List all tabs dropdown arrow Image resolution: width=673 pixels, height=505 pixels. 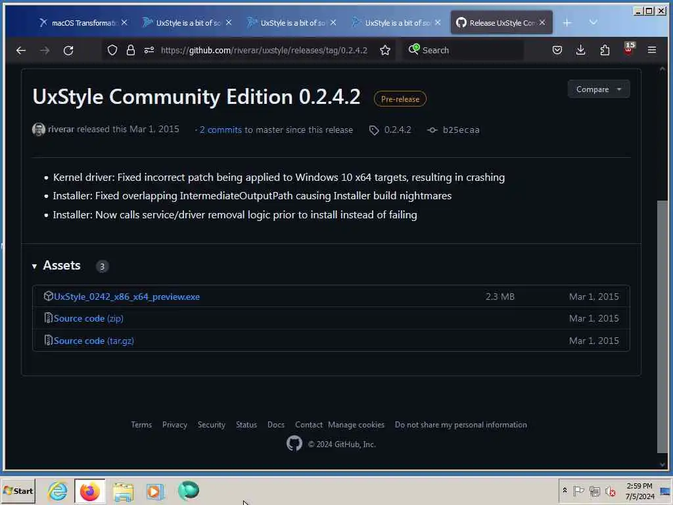[593, 22]
